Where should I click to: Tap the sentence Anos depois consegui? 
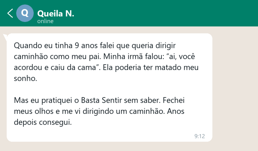[x=99, y=117]
